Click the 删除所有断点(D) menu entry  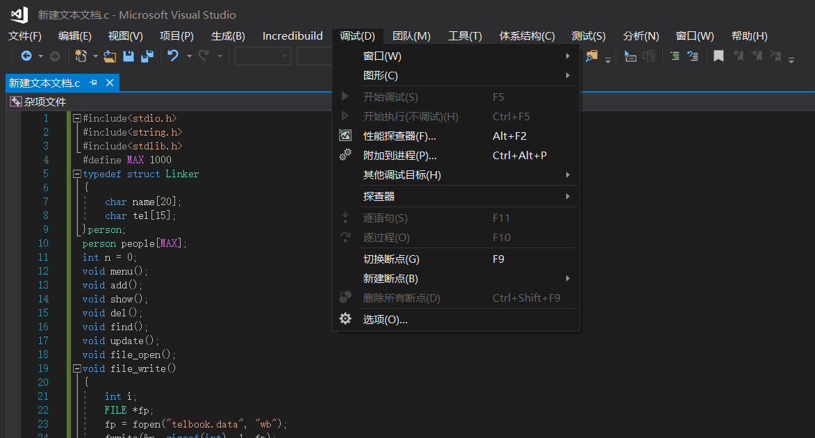455,298
